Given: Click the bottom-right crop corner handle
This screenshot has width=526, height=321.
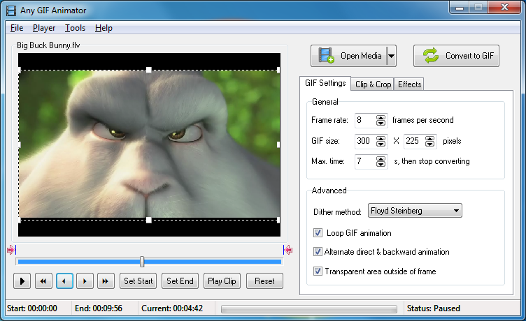Looking at the screenshot, I should click(x=278, y=220).
